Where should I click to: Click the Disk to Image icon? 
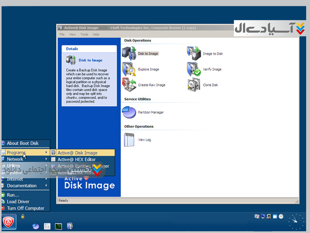(129, 53)
